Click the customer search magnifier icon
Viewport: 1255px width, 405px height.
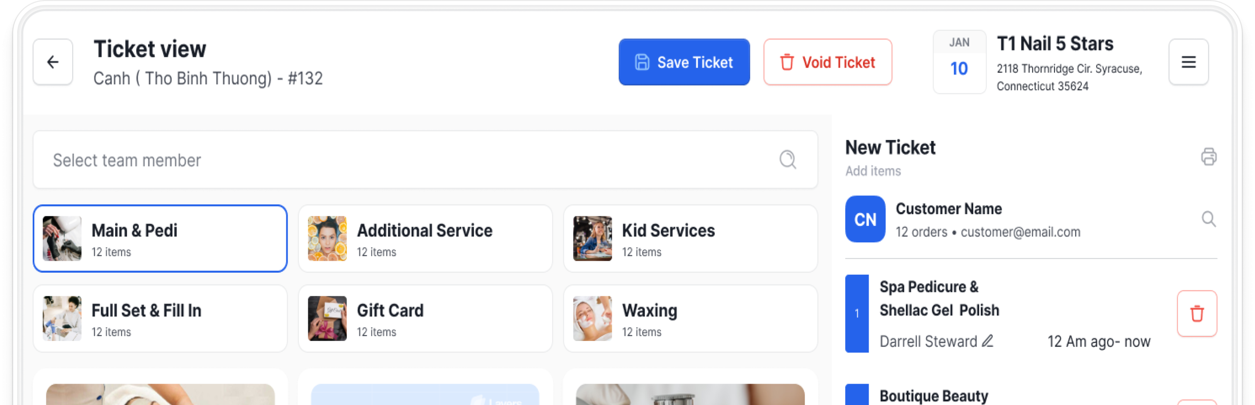tap(1208, 219)
